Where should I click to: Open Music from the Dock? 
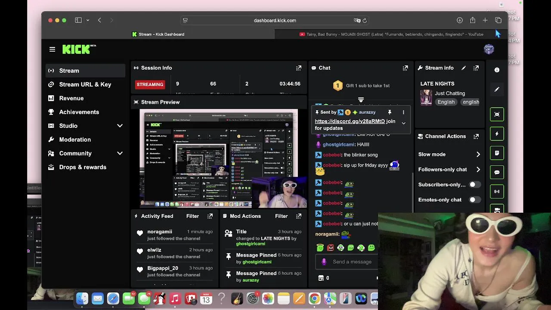pyautogui.click(x=175, y=298)
